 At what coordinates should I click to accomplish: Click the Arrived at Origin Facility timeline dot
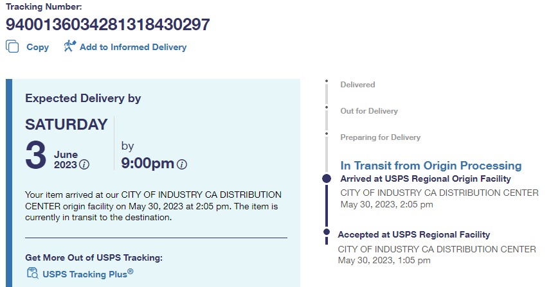tap(327, 178)
